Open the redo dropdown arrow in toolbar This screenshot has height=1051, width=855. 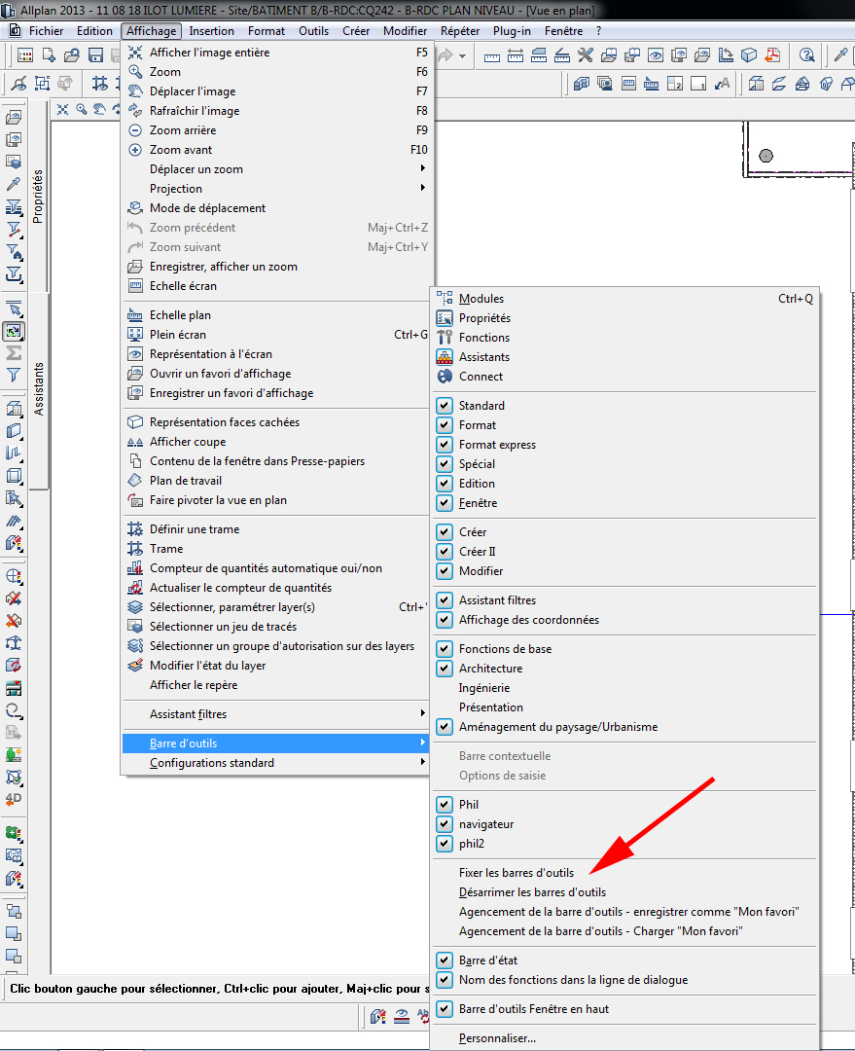[462, 55]
